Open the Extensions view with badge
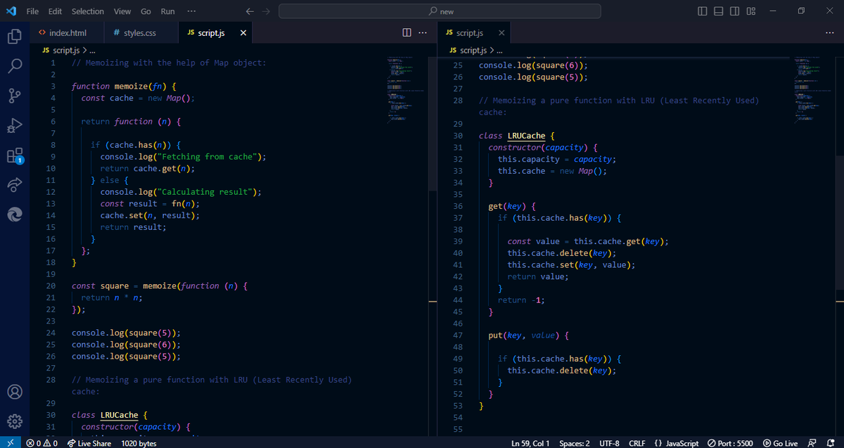844x448 pixels. [14, 155]
